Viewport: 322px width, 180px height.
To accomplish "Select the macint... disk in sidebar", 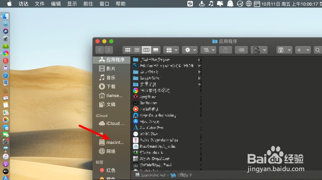I will click(112, 142).
